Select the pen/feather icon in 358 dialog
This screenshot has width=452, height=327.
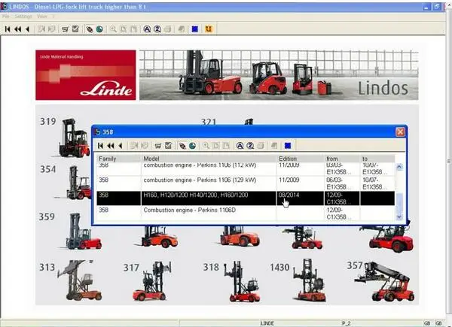182,146
